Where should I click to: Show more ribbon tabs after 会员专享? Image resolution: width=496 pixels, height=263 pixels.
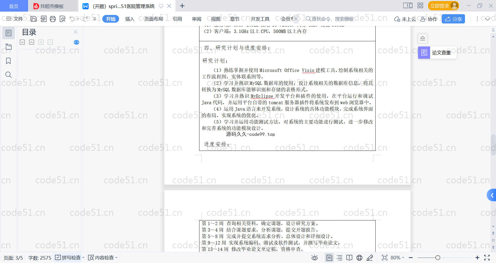tap(296, 19)
